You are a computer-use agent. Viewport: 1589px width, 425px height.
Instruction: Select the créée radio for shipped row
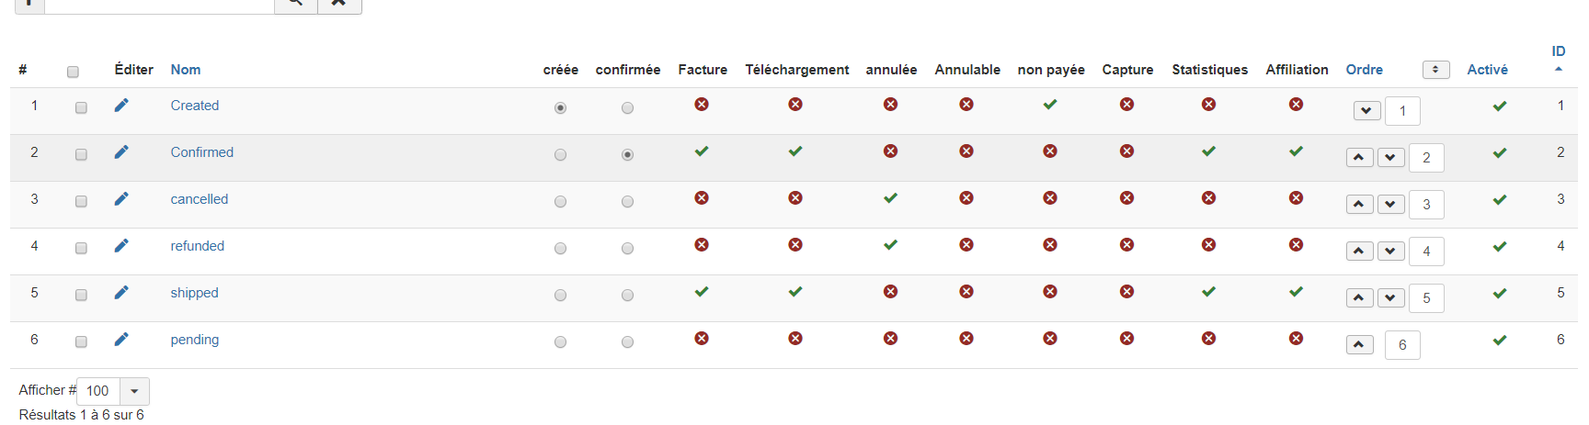click(x=560, y=296)
